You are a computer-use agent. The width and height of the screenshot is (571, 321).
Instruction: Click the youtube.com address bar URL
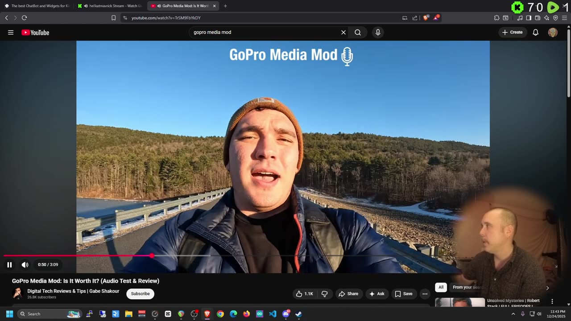pyautogui.click(x=166, y=18)
